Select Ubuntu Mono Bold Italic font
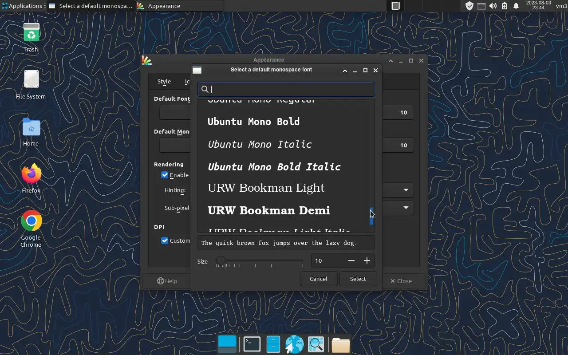Screen dimensions: 568x355 click(283, 167)
